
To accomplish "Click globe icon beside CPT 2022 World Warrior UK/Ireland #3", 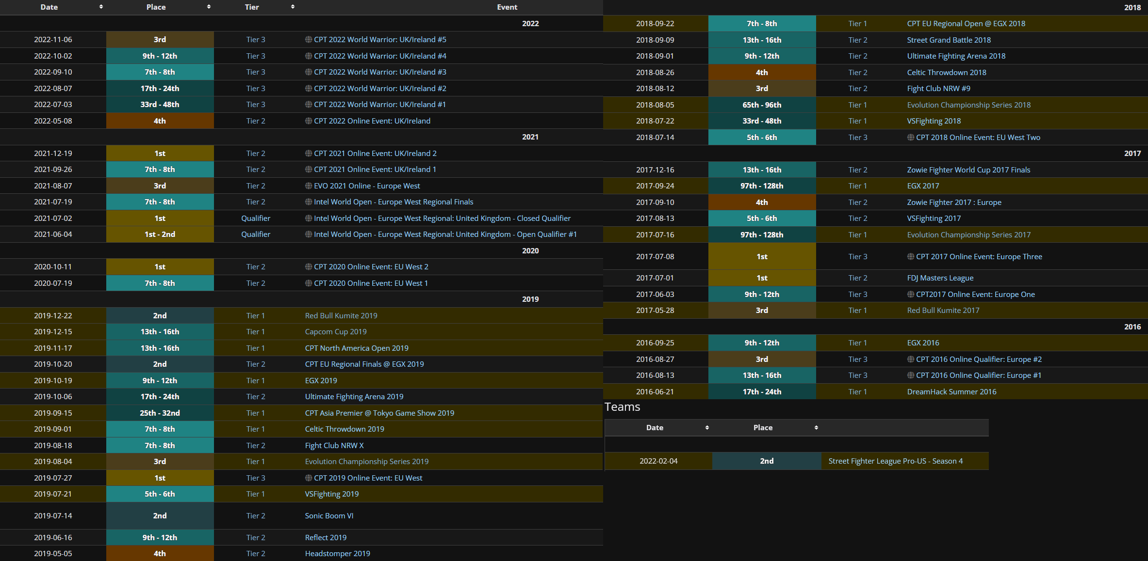I will tap(308, 72).
